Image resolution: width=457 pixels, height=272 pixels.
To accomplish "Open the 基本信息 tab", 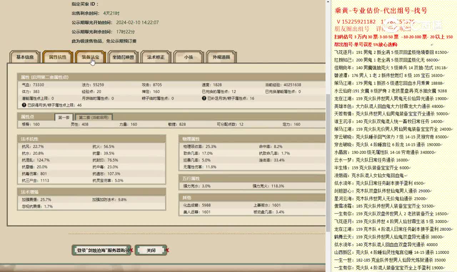I will [25, 57].
